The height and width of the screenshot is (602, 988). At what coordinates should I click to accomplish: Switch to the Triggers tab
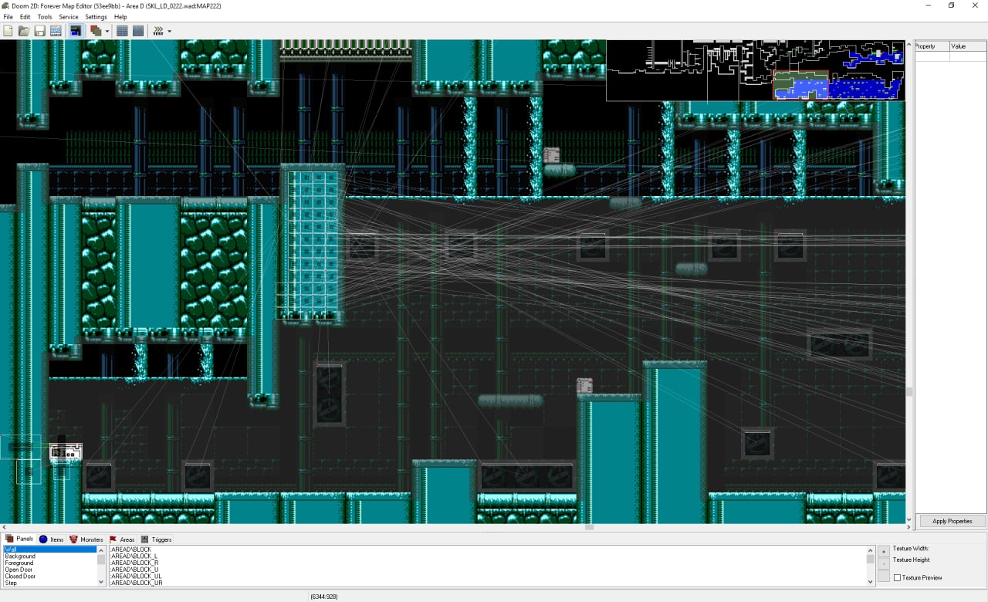coord(156,539)
